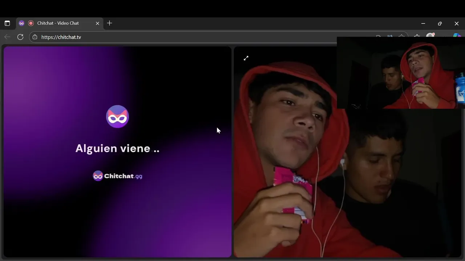Click the Chitchat mask logo

click(117, 116)
